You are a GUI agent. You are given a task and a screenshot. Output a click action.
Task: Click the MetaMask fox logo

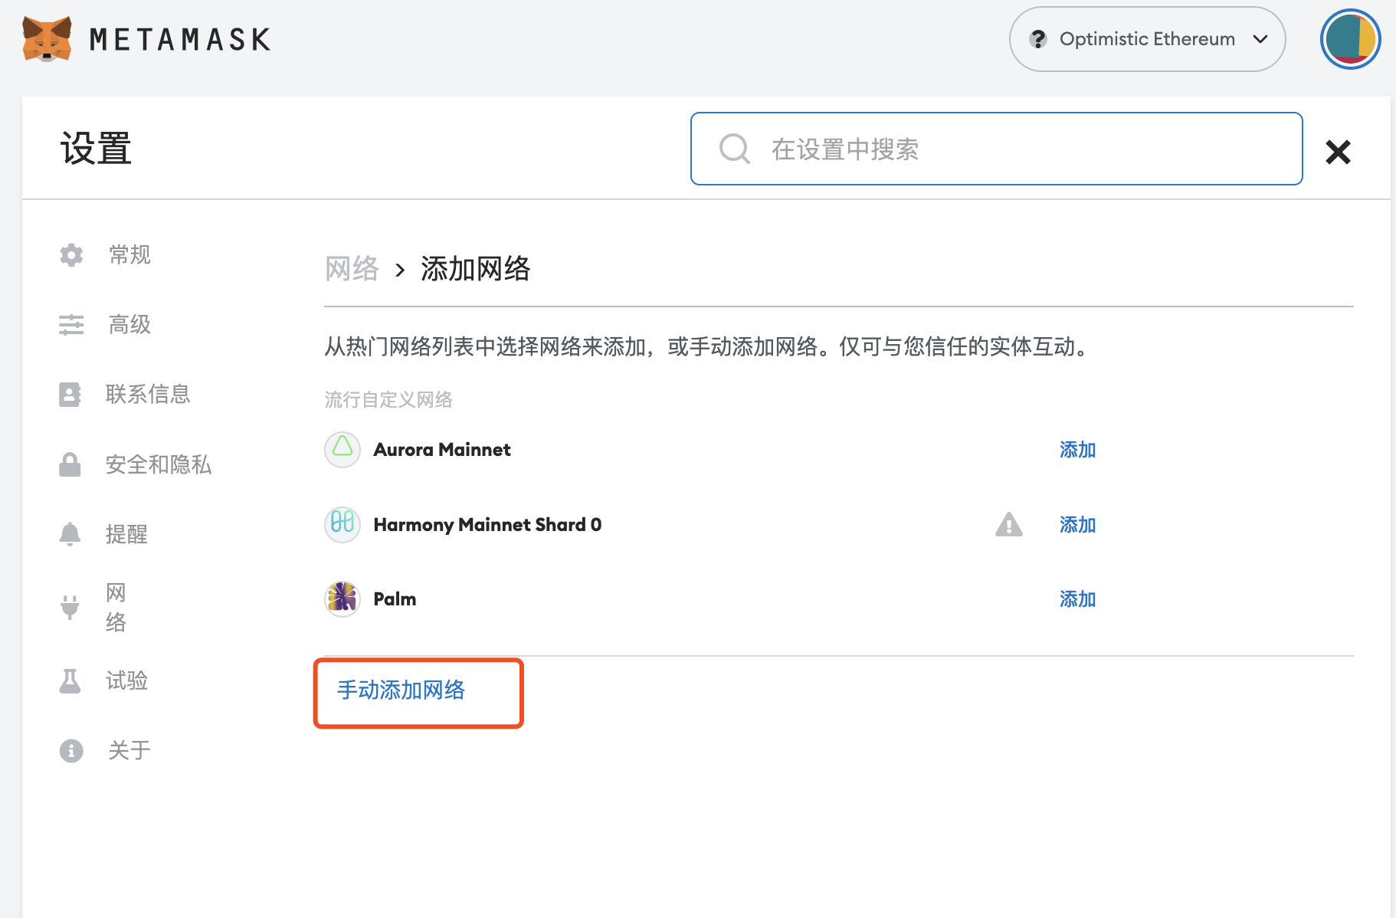click(47, 39)
